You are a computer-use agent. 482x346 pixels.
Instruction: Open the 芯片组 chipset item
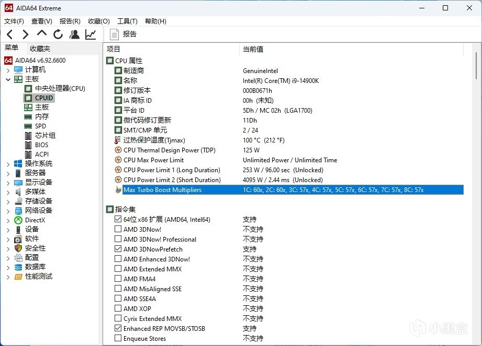coord(45,136)
